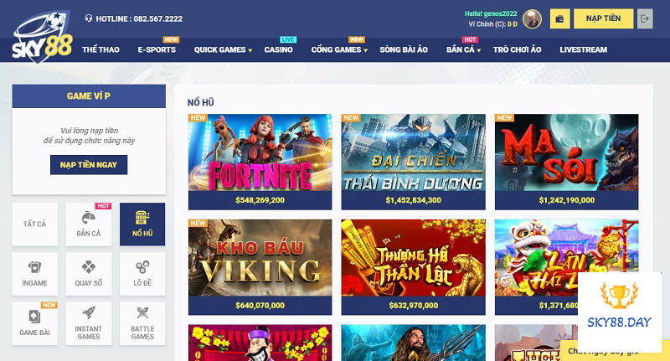Open the Instant Games category tile

pos(88,324)
